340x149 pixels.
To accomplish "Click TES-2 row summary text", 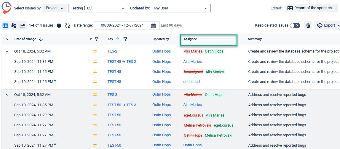I will coord(293,51).
